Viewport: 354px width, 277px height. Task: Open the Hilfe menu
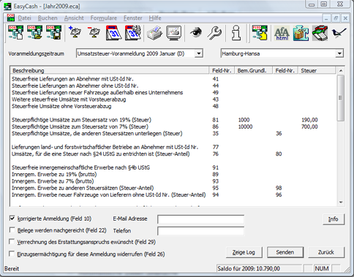(155, 18)
